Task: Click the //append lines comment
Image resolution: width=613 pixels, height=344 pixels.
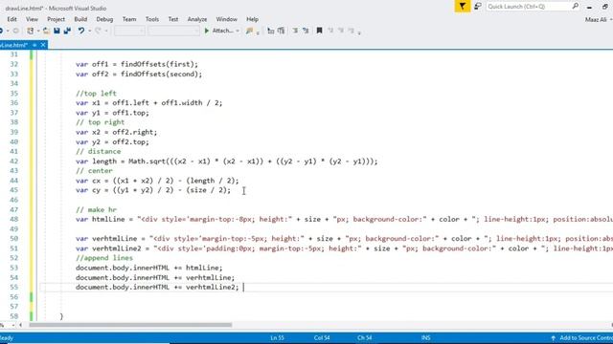Action: point(104,258)
